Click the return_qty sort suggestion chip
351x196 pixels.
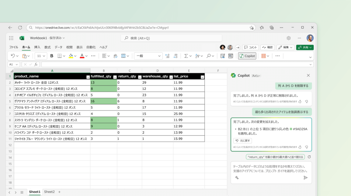[x=275, y=157]
